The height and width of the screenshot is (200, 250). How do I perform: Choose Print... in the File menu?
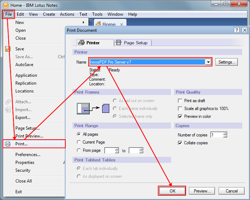click(34, 144)
